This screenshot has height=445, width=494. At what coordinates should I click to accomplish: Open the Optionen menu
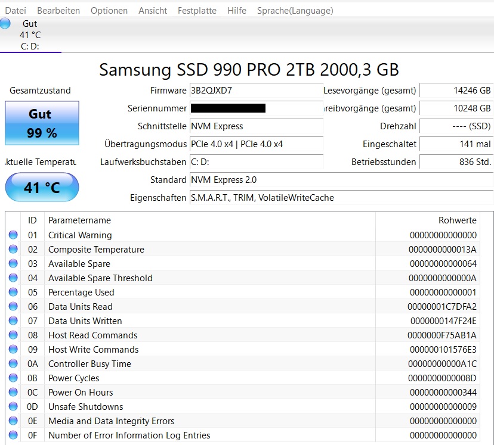(x=109, y=11)
